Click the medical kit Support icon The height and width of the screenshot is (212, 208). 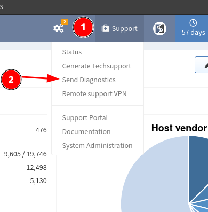pos(106,28)
